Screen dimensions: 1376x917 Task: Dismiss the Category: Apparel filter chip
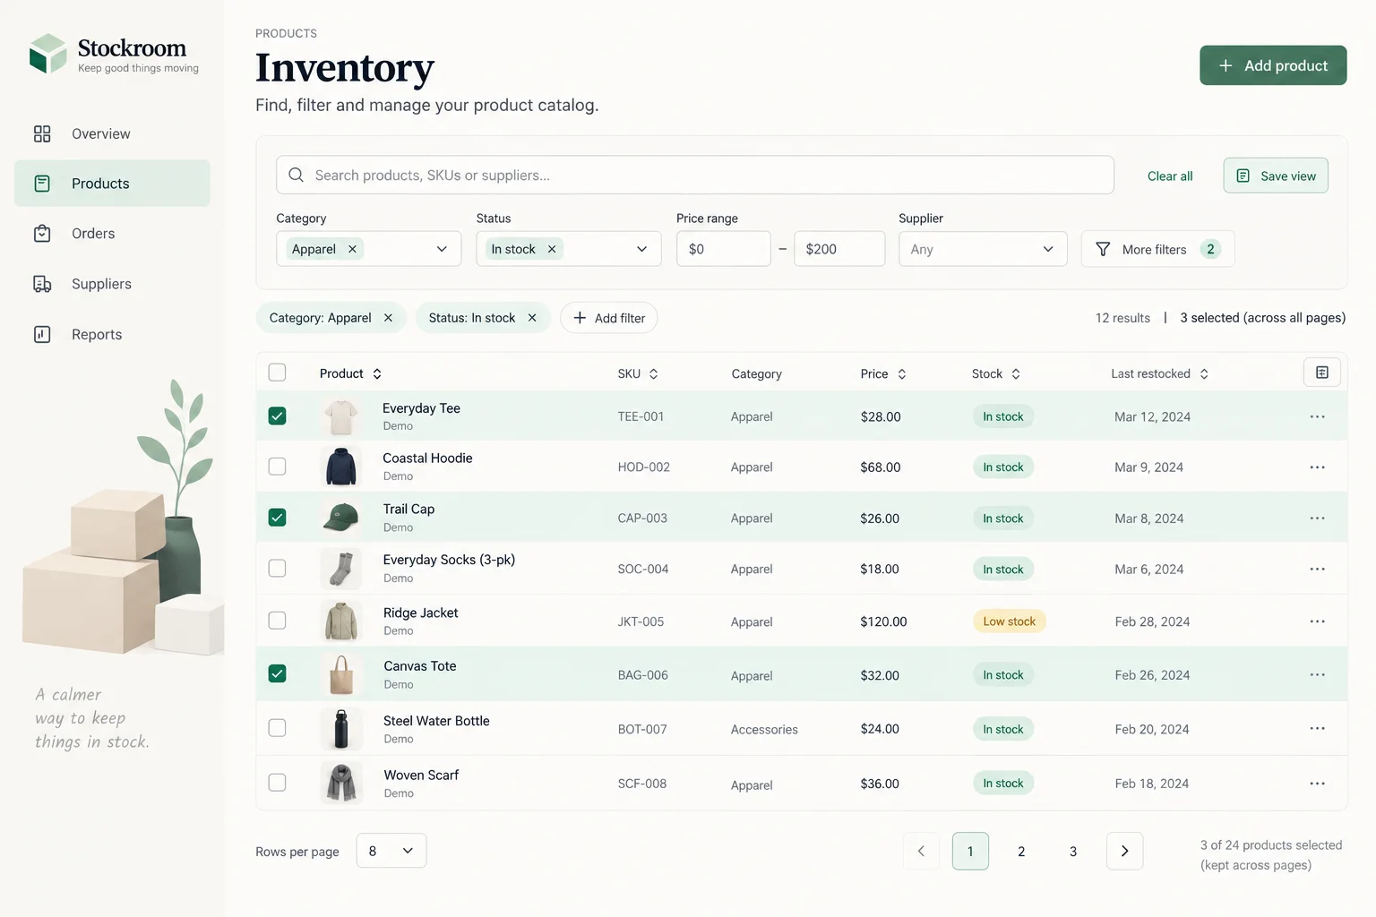(388, 318)
